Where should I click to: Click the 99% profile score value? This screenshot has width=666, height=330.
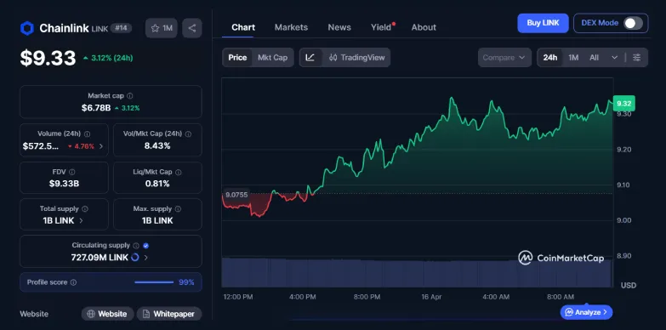coord(186,282)
